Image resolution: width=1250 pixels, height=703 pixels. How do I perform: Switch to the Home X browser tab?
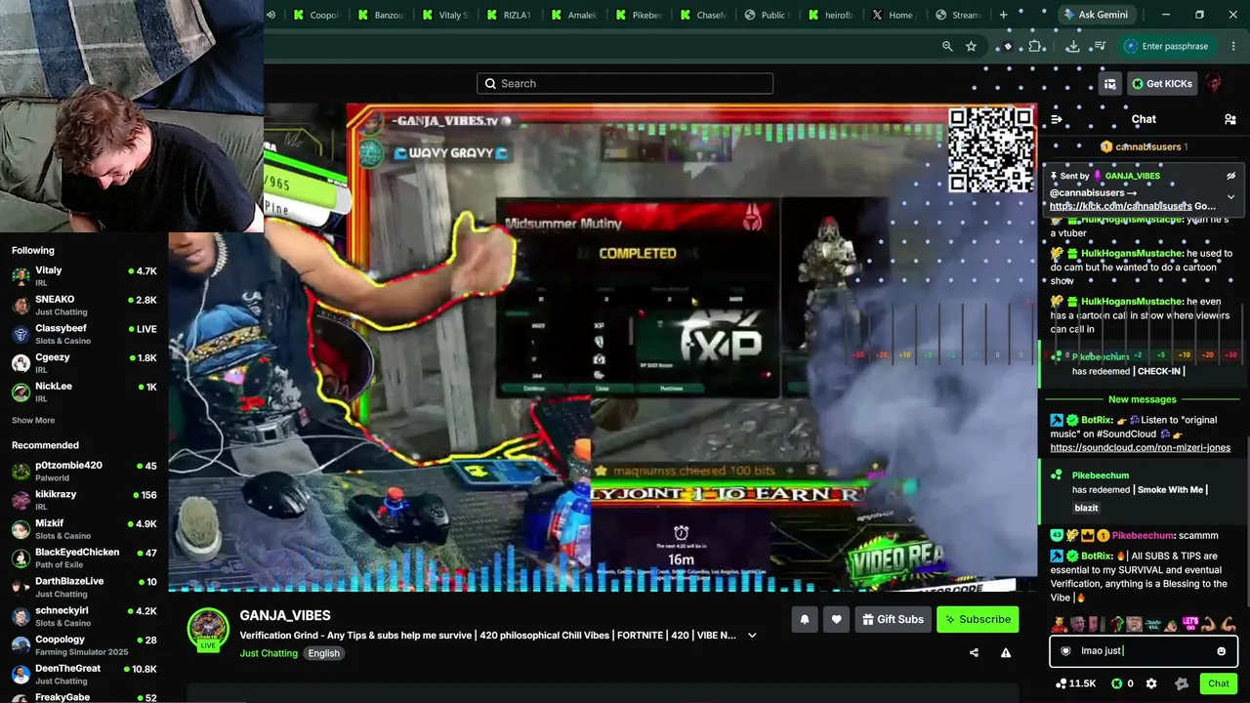pos(893,15)
